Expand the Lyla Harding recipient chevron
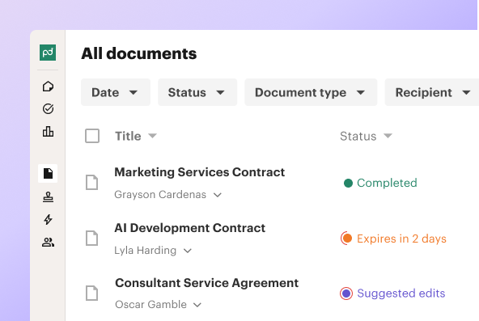Image resolution: width=479 pixels, height=321 pixels. point(187,251)
